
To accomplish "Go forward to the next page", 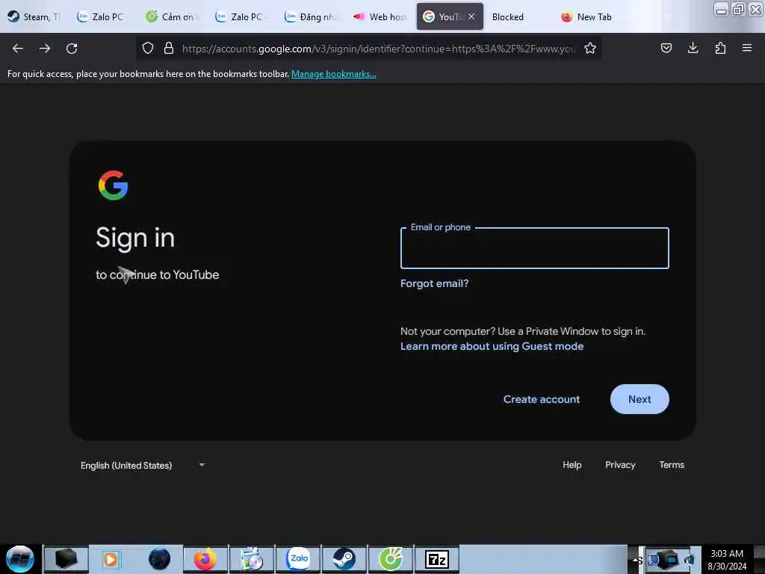I will click(x=45, y=49).
